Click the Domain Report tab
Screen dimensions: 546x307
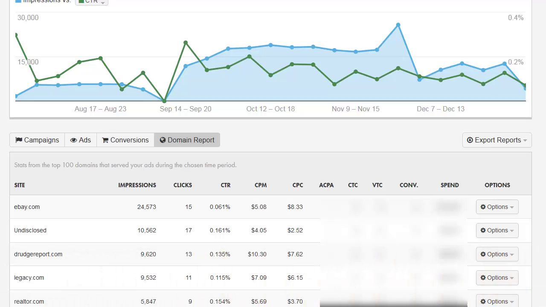point(187,140)
